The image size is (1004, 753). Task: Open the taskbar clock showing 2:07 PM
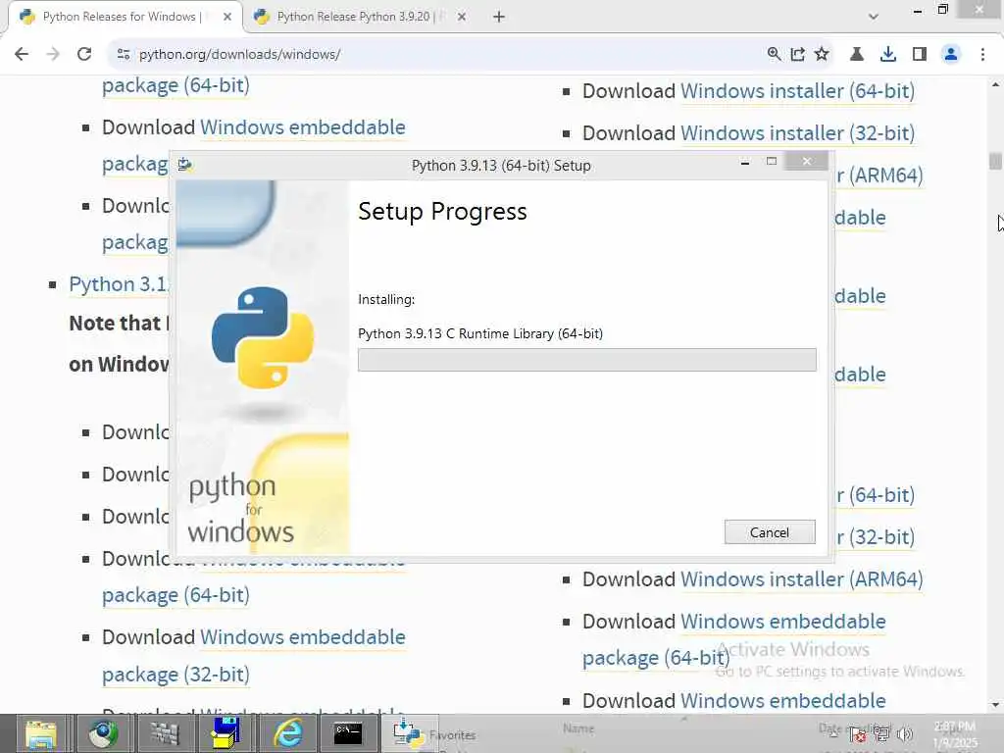(x=955, y=733)
